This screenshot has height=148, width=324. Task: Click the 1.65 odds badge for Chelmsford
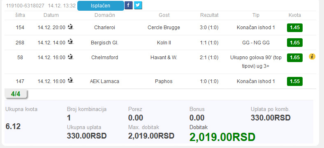(x=295, y=58)
